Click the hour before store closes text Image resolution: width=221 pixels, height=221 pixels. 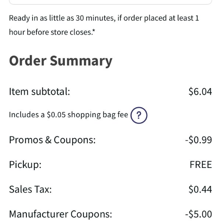click(x=51, y=32)
